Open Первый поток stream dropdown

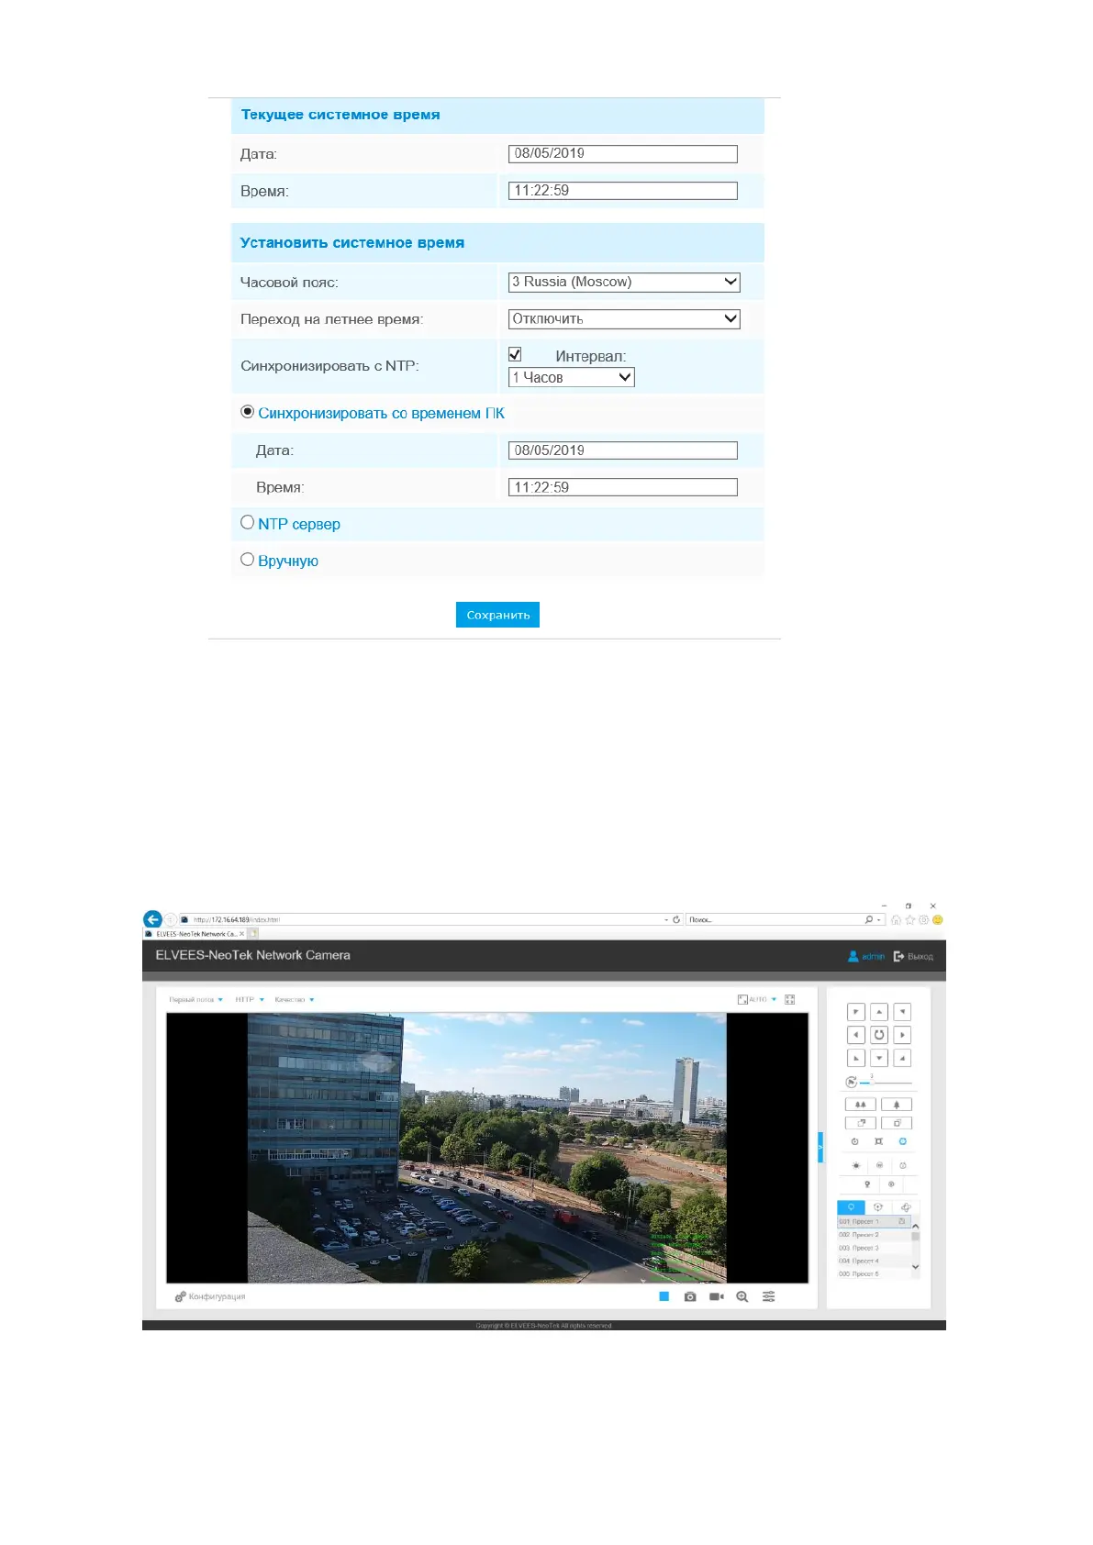pos(195,999)
